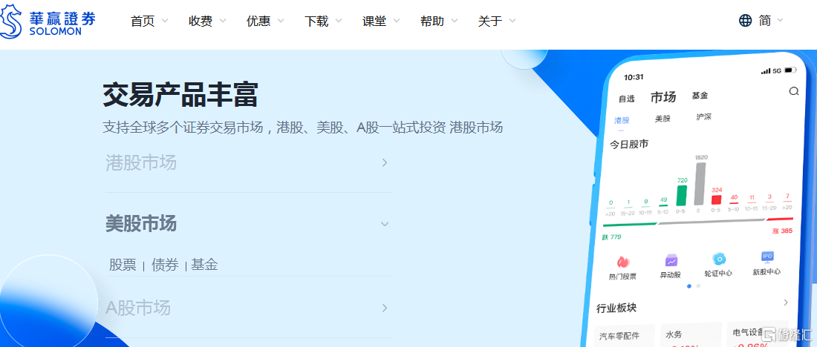Open the 优惠 menu

point(258,21)
